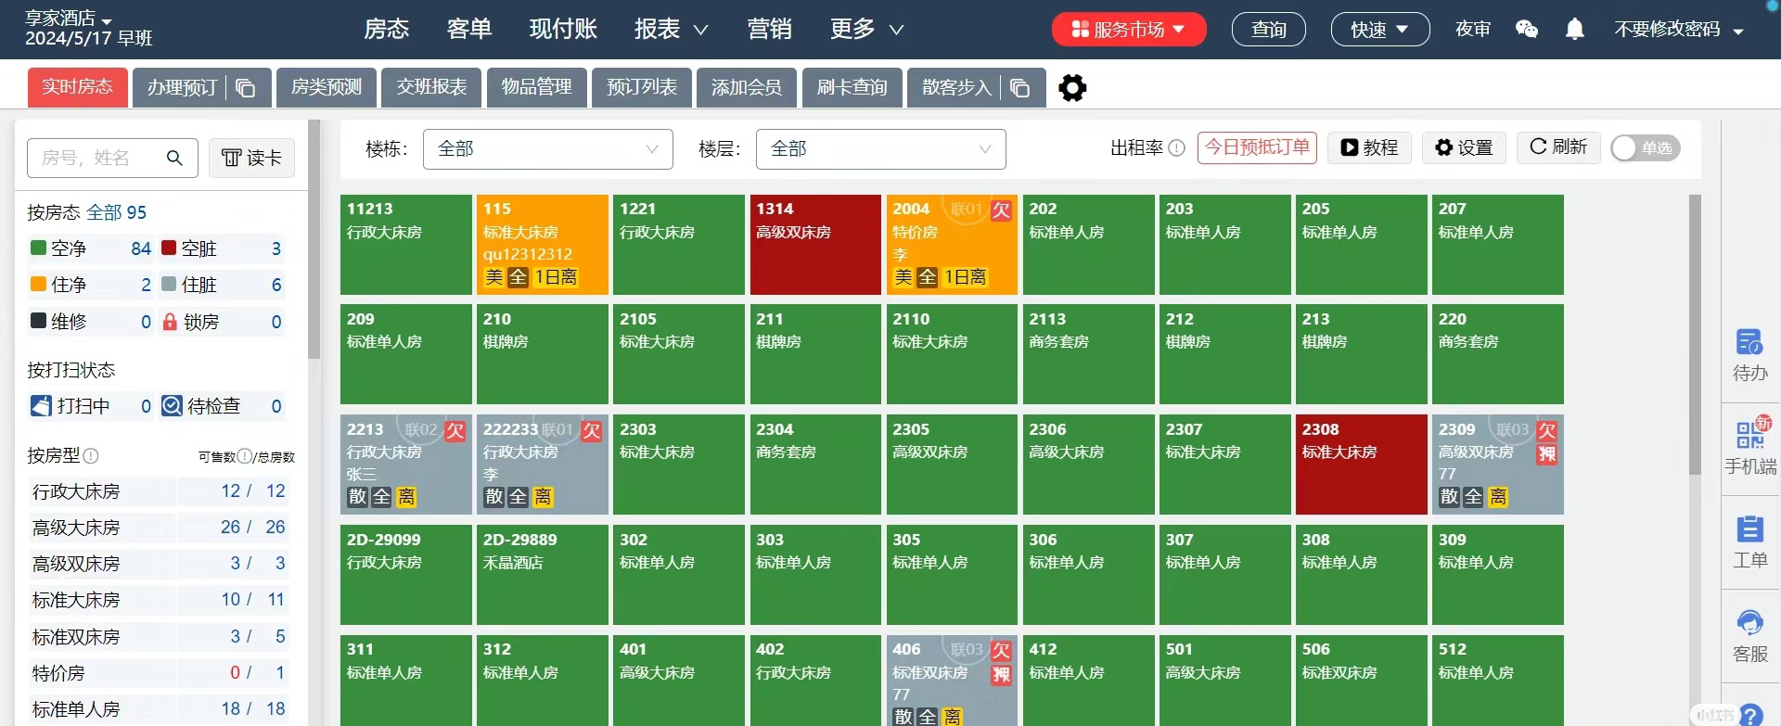Click the help question mark icon
This screenshot has width=1781, height=726.
tap(1751, 715)
